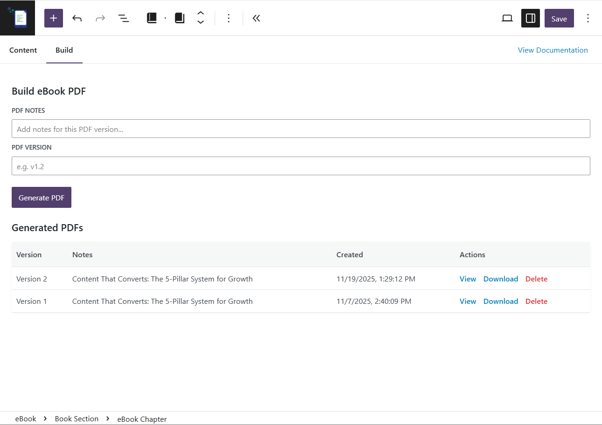Viewport: 602px width, 425px height.
Task: Delete the Version 1 PDF
Action: pyautogui.click(x=536, y=301)
